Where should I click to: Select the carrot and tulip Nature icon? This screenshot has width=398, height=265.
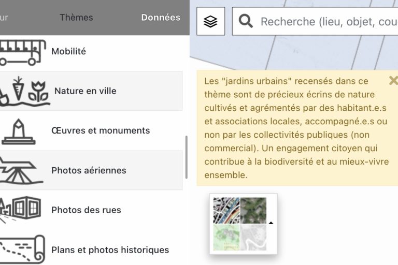point(24,91)
